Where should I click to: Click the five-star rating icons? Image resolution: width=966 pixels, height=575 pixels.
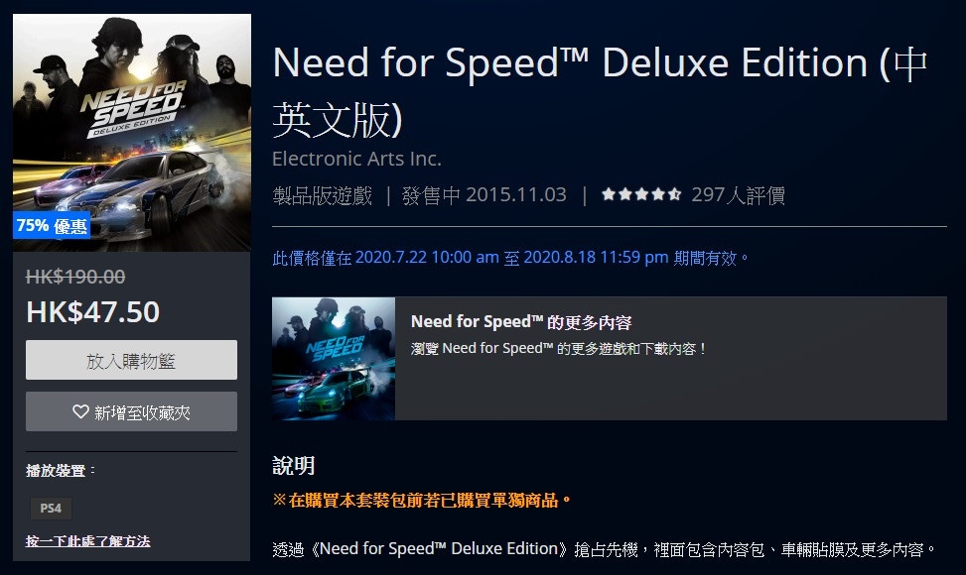640,195
